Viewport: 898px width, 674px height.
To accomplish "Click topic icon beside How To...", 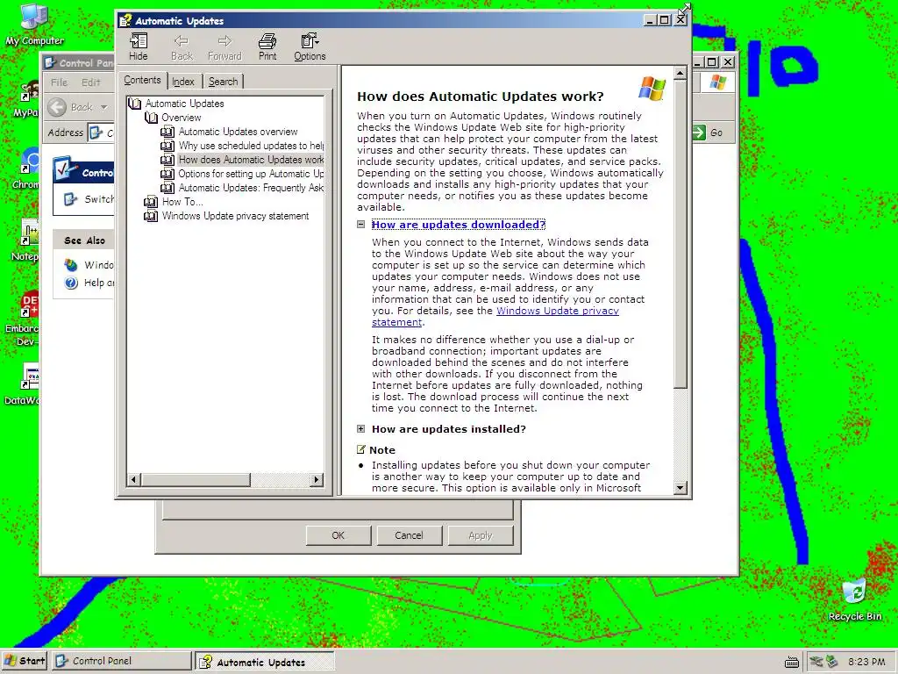I will 151,202.
